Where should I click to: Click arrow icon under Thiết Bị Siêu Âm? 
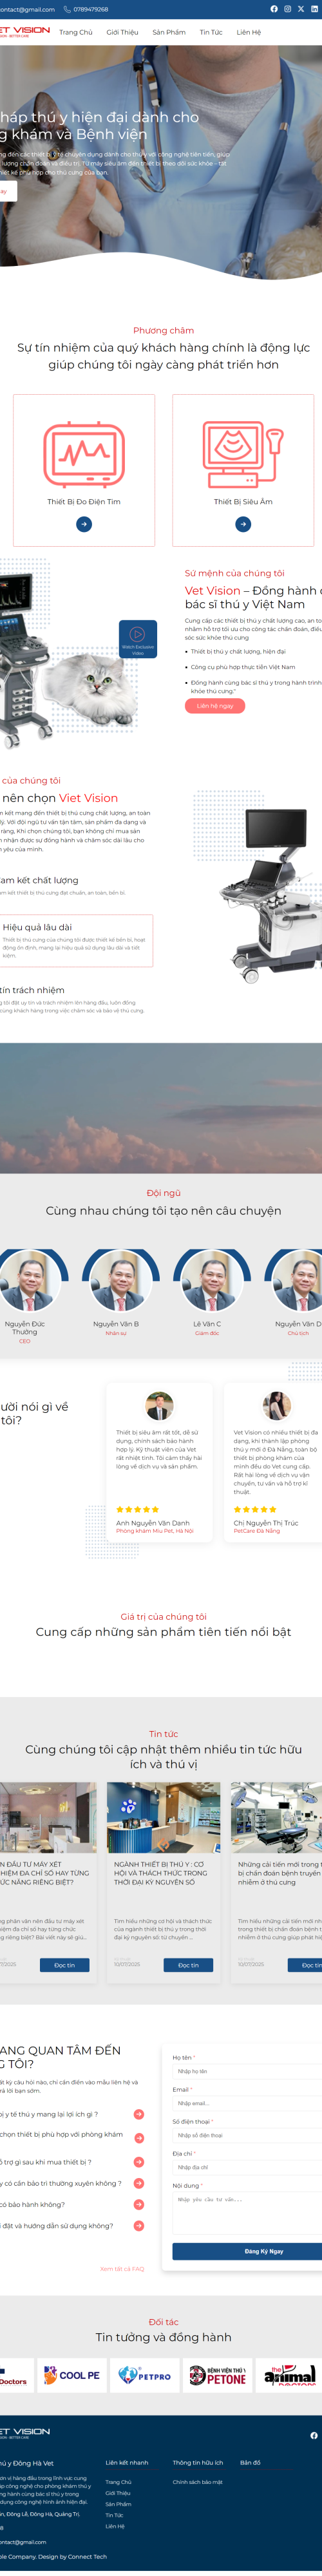click(x=243, y=524)
